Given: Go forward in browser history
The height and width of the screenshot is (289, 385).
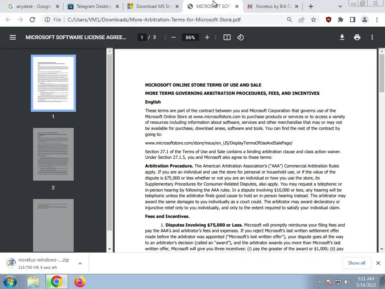Looking at the screenshot, I should point(20,20).
